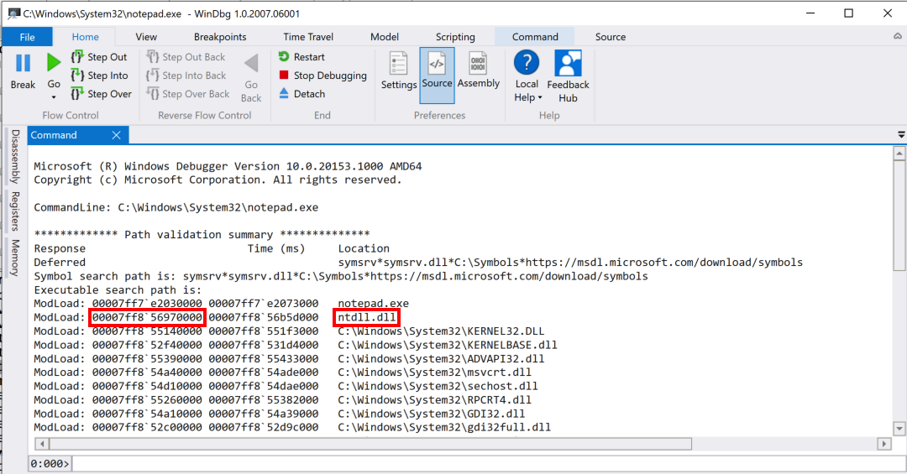Image resolution: width=907 pixels, height=474 pixels.
Task: Click the ntdll.dll module name
Action: click(367, 317)
